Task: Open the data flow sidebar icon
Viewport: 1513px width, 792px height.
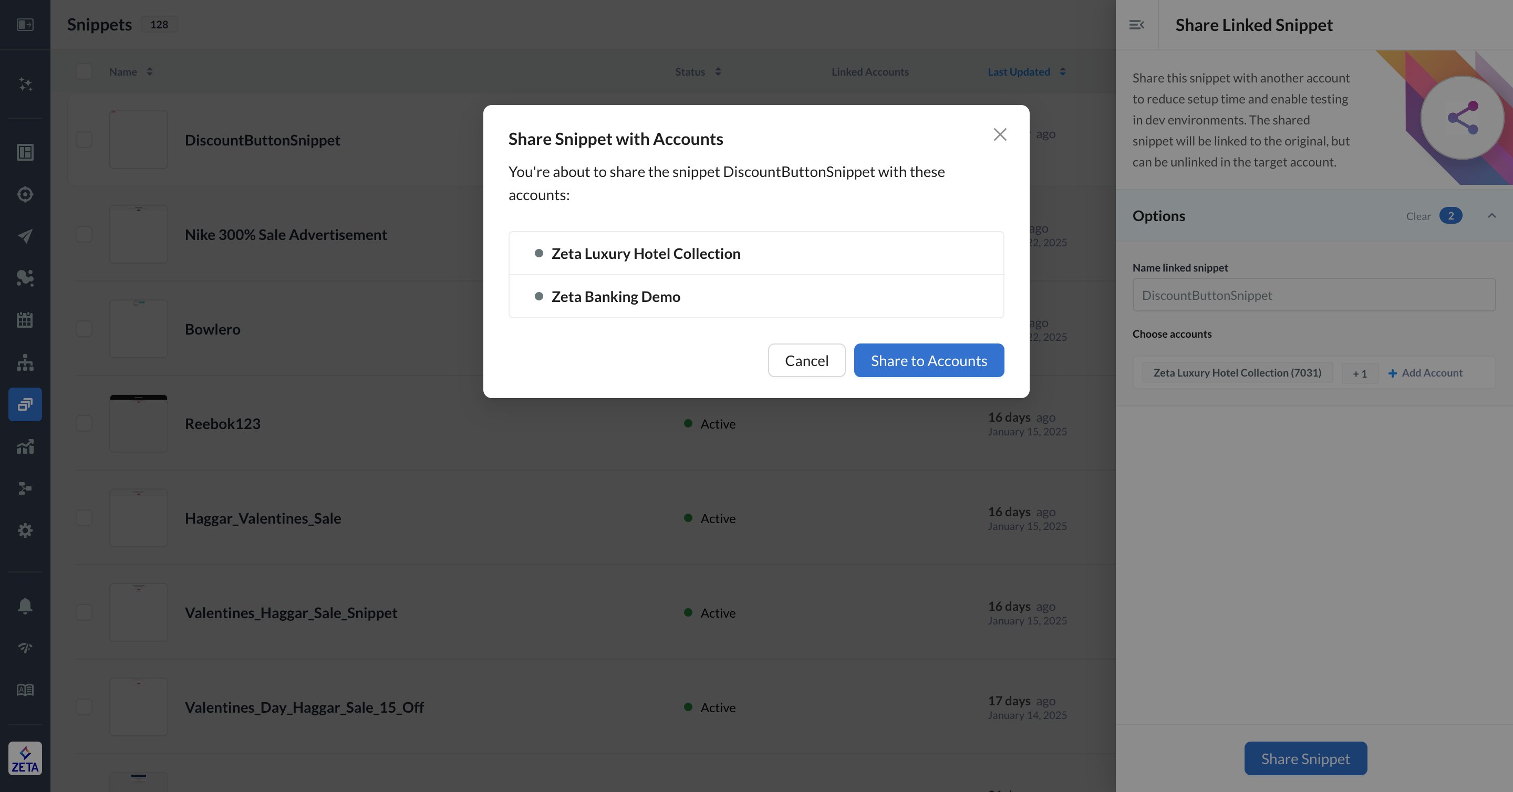Action: (25, 488)
